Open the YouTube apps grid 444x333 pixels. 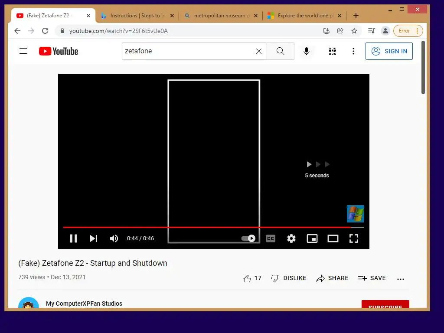click(x=333, y=51)
